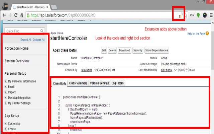The height and width of the screenshot is (134, 214).
Task: Click Collapse All link in sidebar
Action: [x=39, y=40]
